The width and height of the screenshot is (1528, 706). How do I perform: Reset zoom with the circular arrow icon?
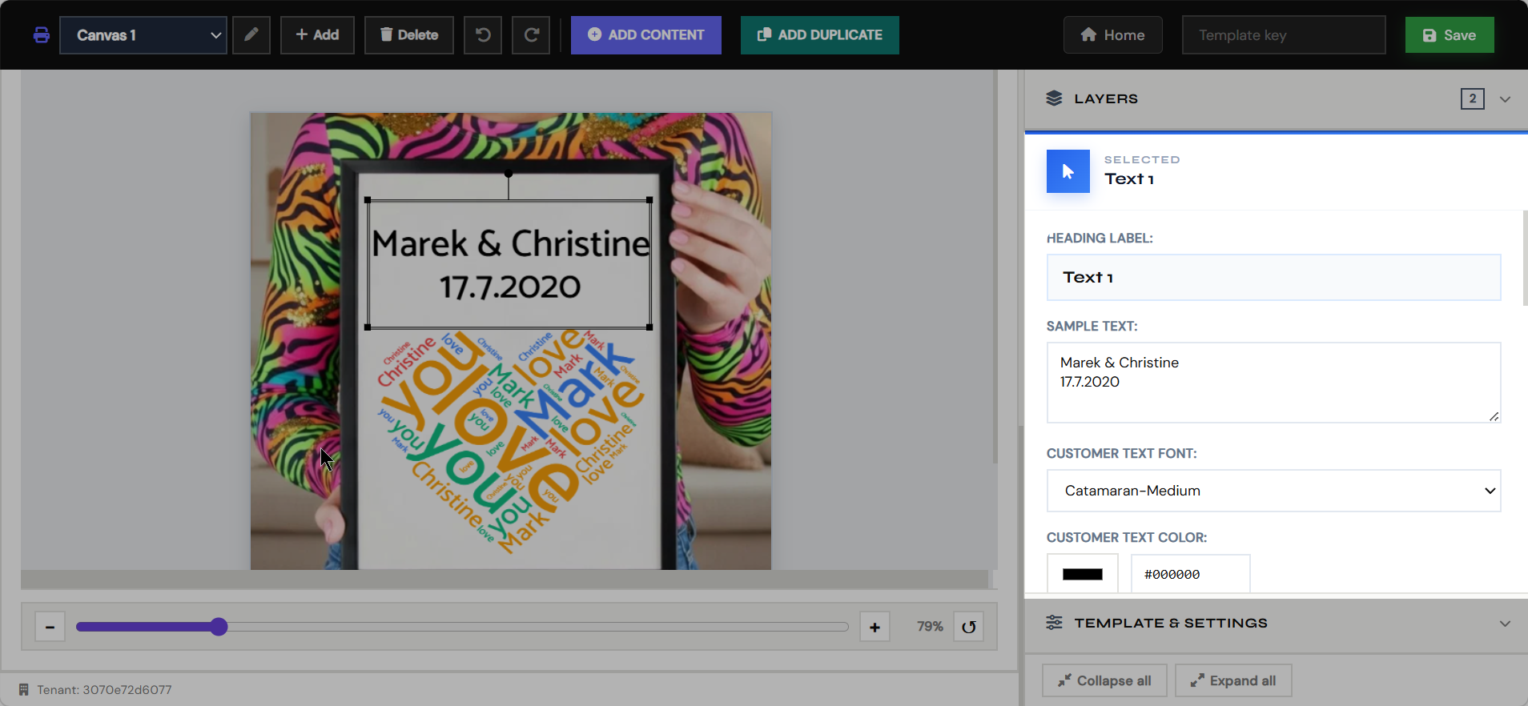pyautogui.click(x=969, y=627)
